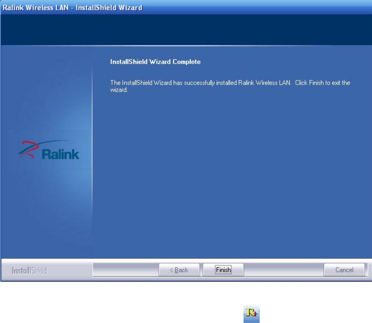The height and width of the screenshot is (323, 372).
Task: Click the Finish button
Action: point(223,270)
